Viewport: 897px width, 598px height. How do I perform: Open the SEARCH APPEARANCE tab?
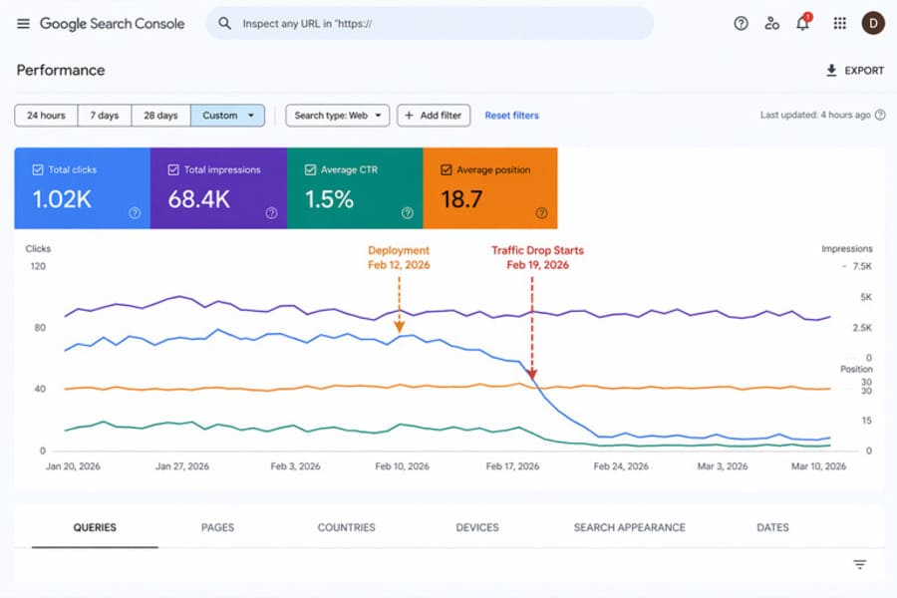pos(629,527)
